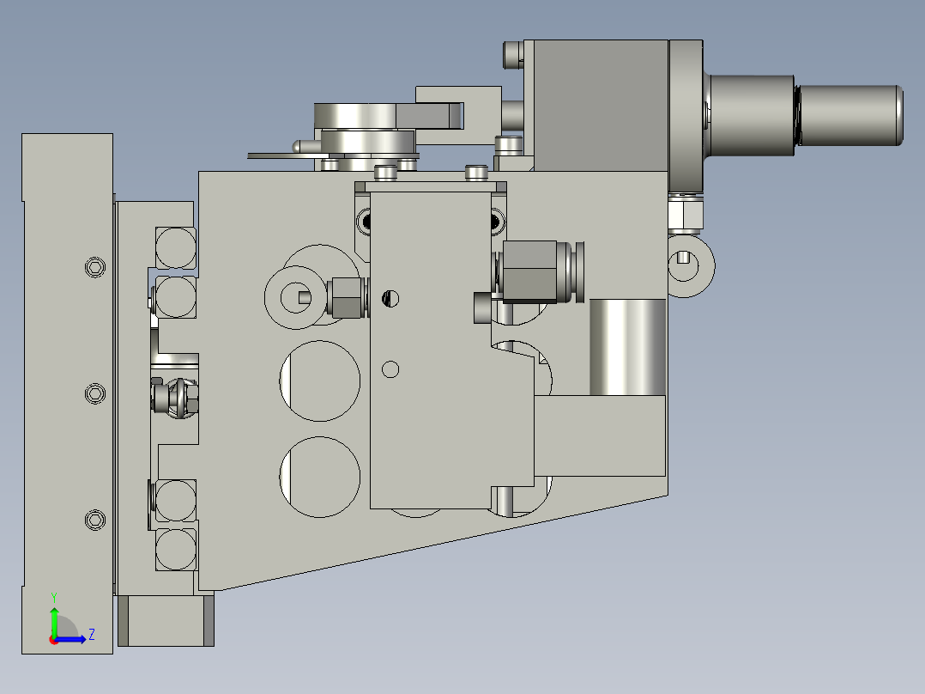The width and height of the screenshot is (925, 694).
Task: Pick the top hex socket screw on left plate
Action: click(95, 267)
